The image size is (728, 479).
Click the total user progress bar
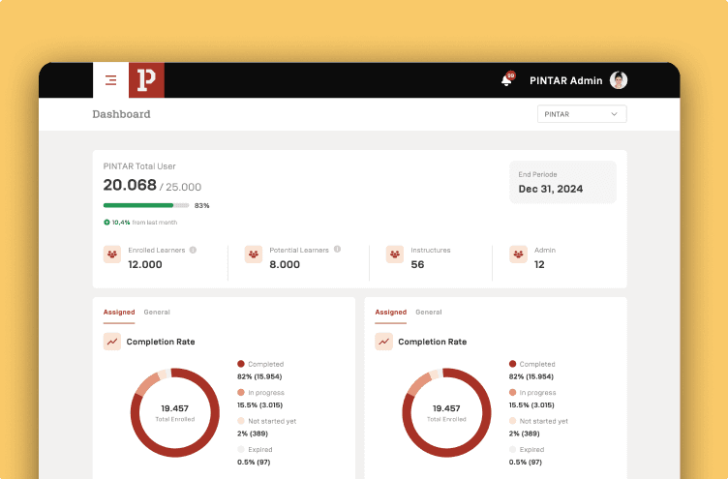coord(146,205)
